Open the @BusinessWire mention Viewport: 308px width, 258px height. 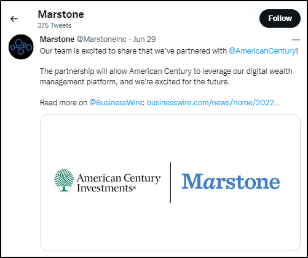[x=116, y=102]
